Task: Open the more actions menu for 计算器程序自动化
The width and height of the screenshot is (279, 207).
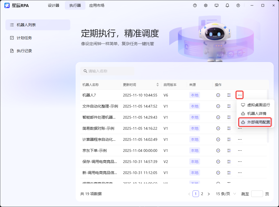Action: [240, 139]
